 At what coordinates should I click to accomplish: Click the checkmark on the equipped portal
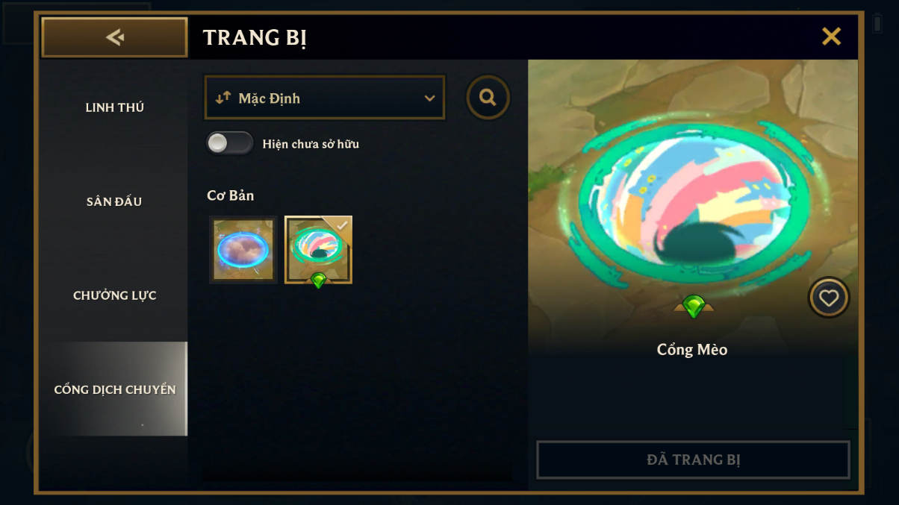[x=342, y=225]
